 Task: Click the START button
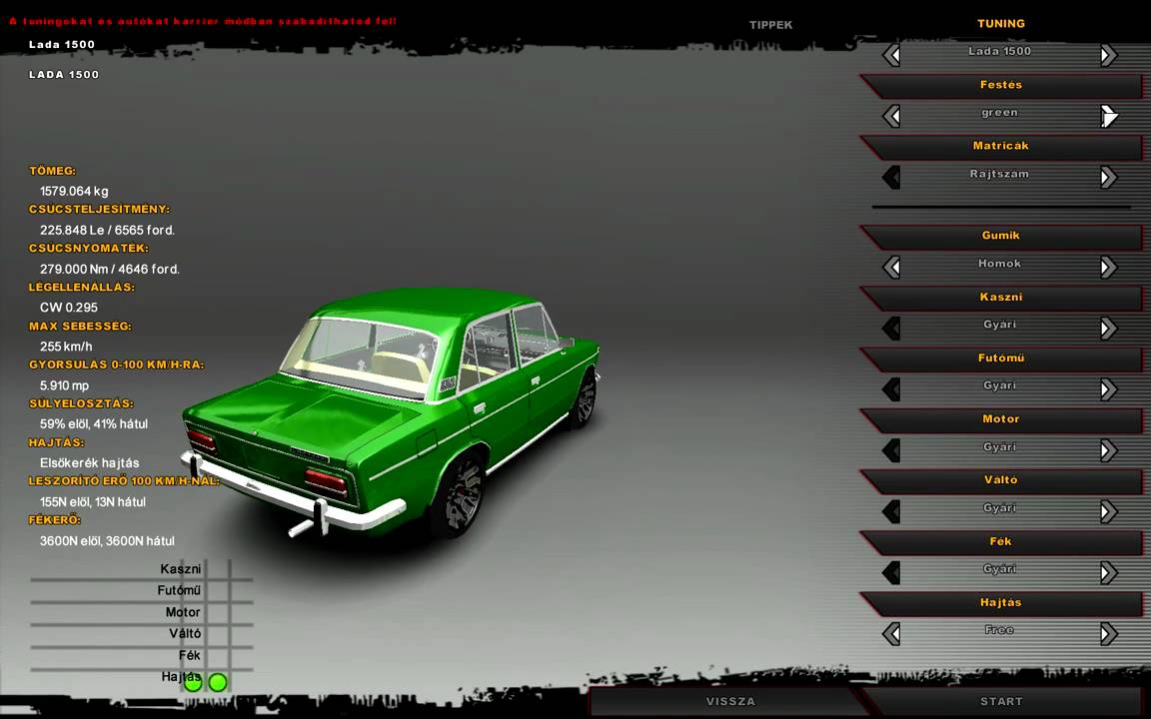[1001, 701]
